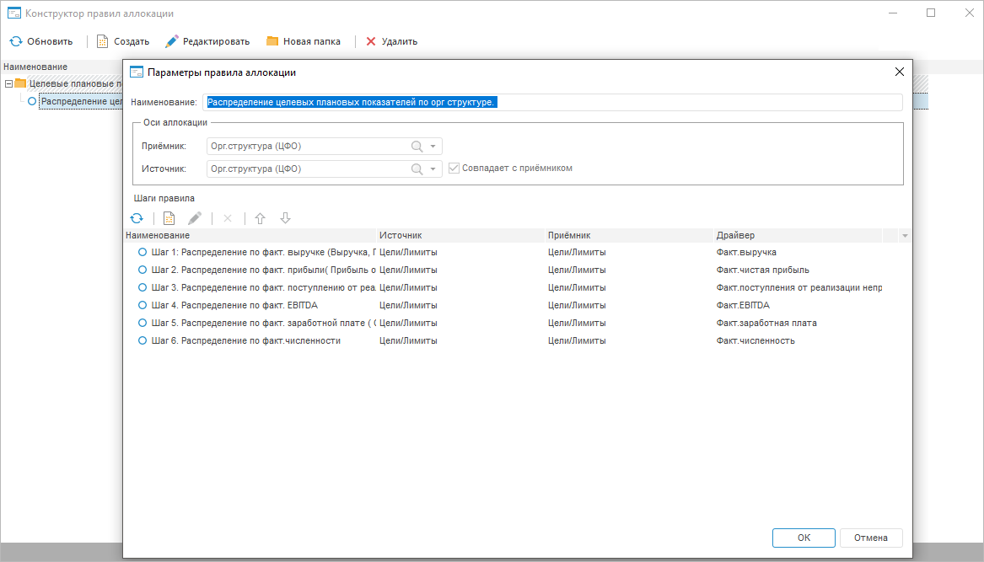Viewport: 984px width, 562px height.
Task: Select the Шаг 4 EBITDA step marker
Action: click(142, 305)
